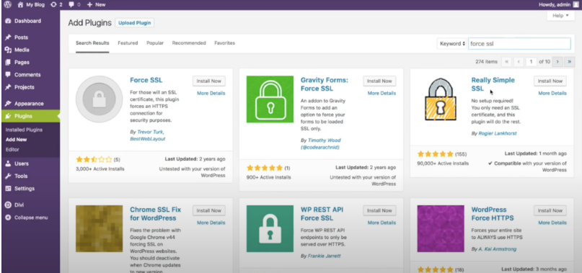Open the Keyword search type dropdown
582x273 pixels.
pyautogui.click(x=451, y=43)
